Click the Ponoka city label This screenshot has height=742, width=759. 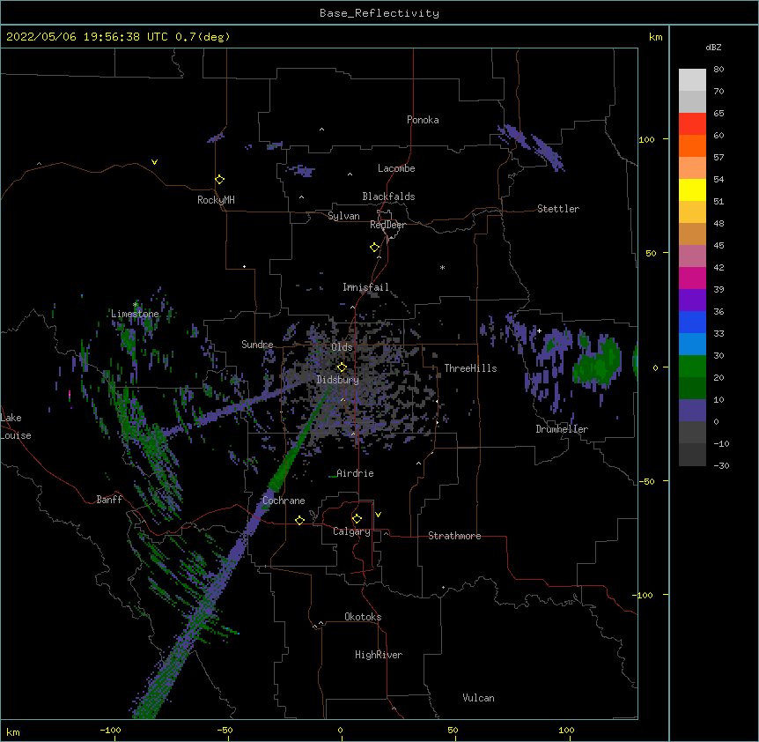click(x=423, y=120)
